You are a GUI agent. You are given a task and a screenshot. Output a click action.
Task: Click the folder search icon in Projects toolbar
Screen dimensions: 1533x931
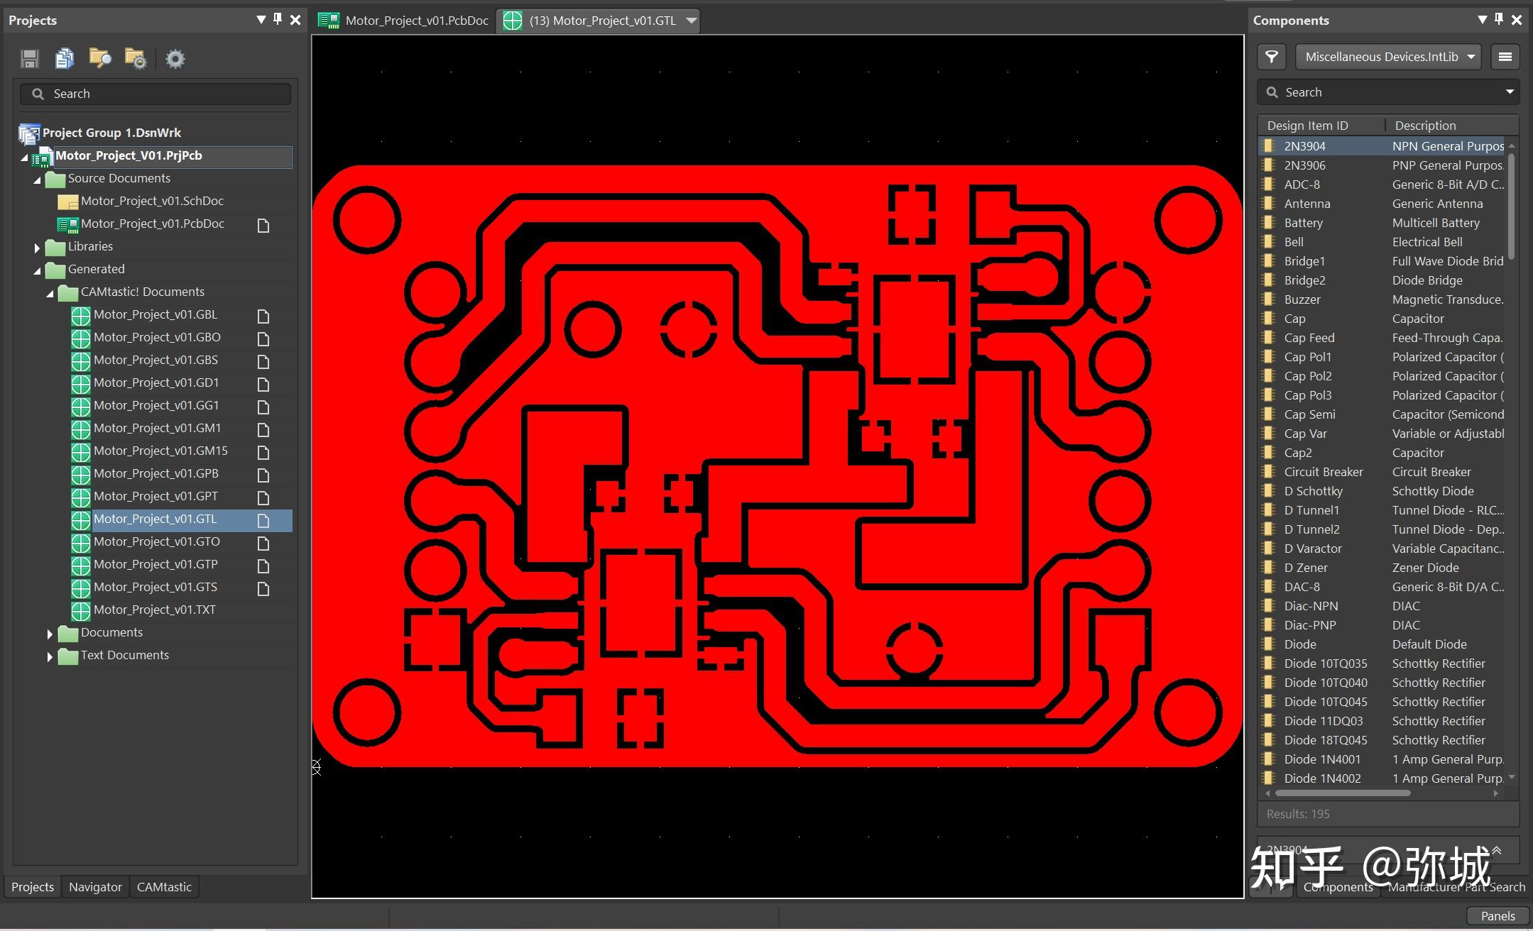point(99,58)
